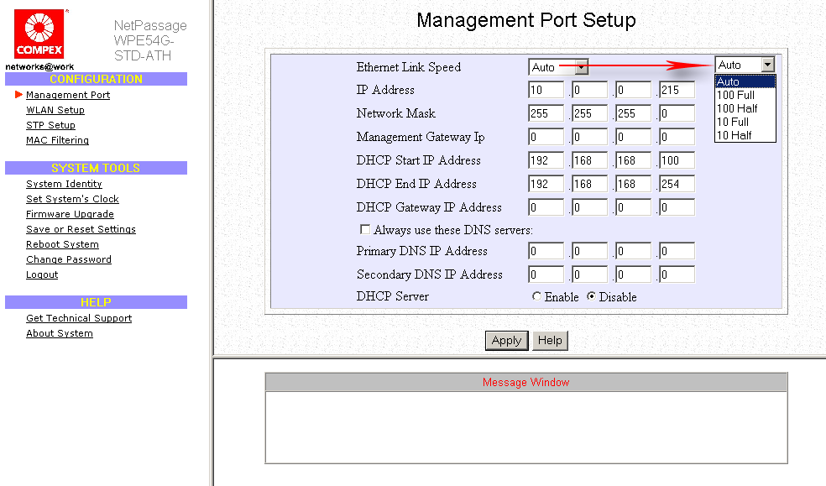The image size is (826, 486).
Task: Select the DHCP Server Disable radio button
Action: [591, 297]
